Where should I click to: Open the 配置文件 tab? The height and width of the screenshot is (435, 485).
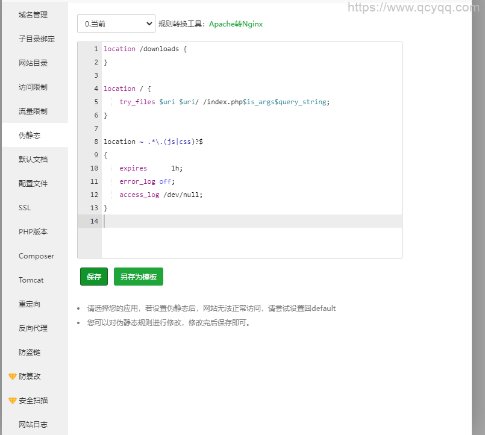(x=33, y=183)
